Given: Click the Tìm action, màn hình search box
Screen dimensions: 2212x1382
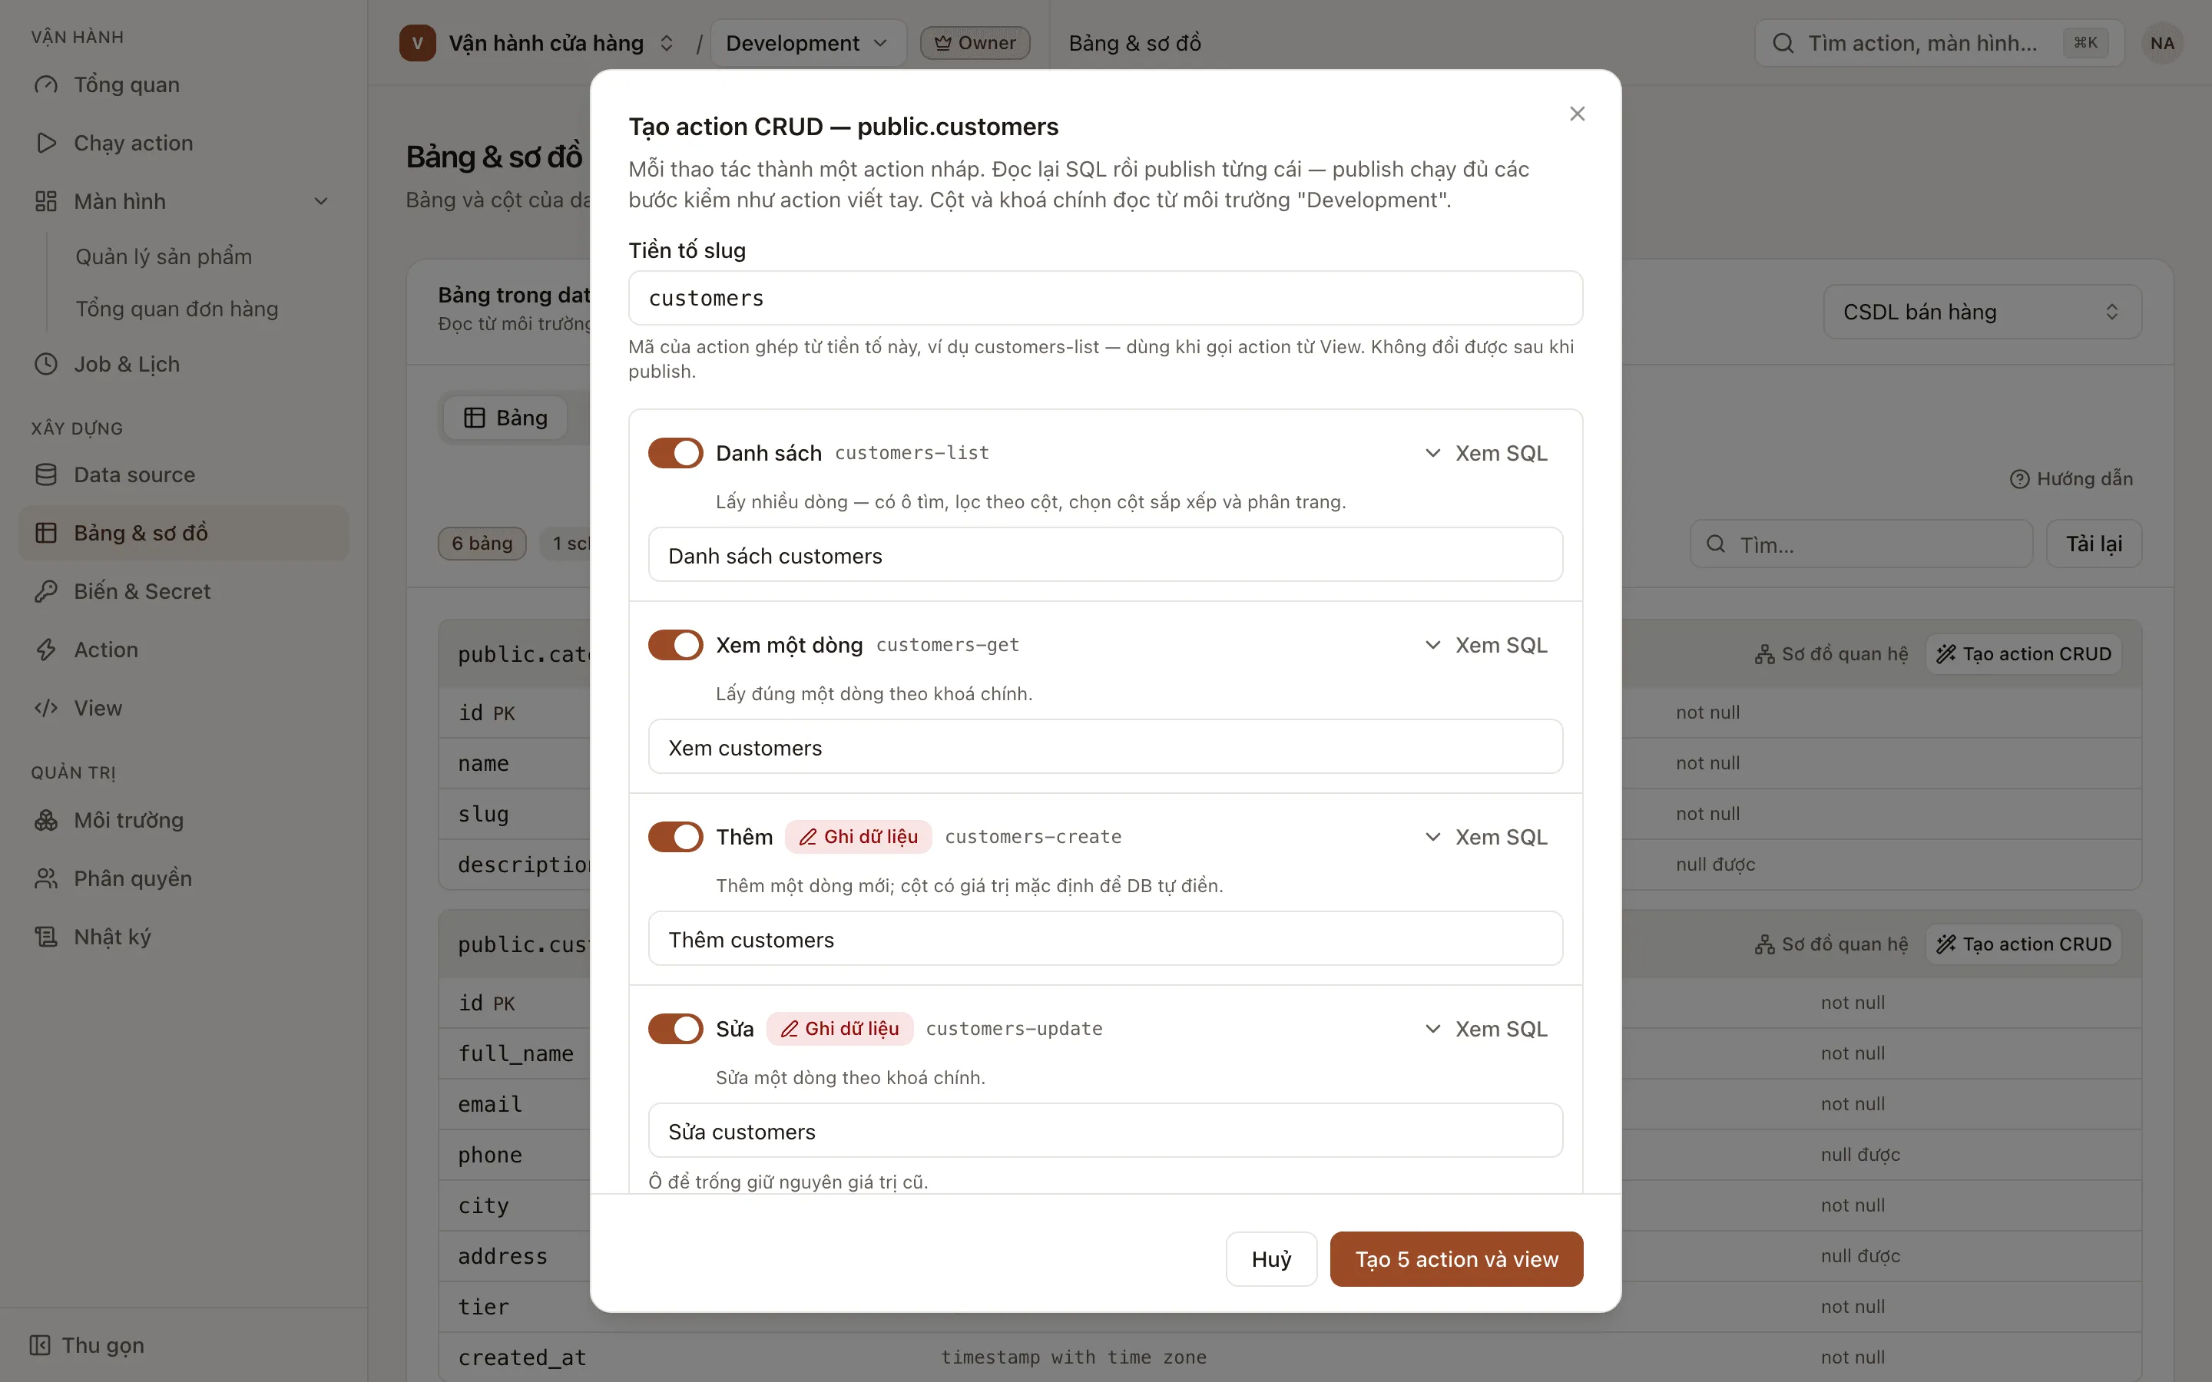Looking at the screenshot, I should point(1939,43).
